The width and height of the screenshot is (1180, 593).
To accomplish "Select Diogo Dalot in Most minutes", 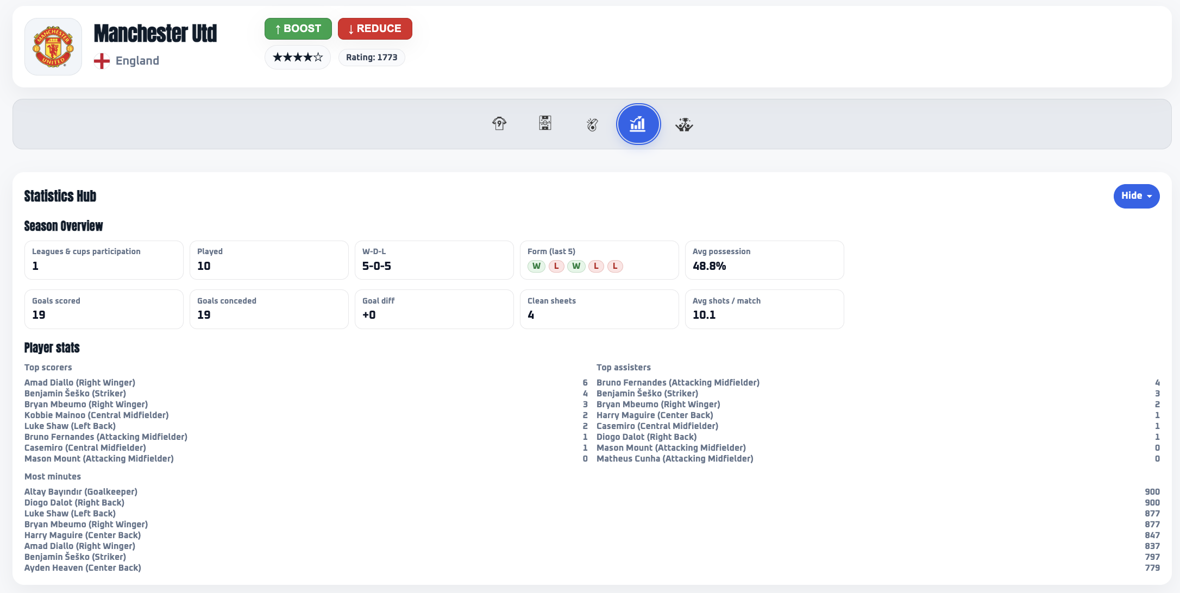I will pyautogui.click(x=592, y=503).
